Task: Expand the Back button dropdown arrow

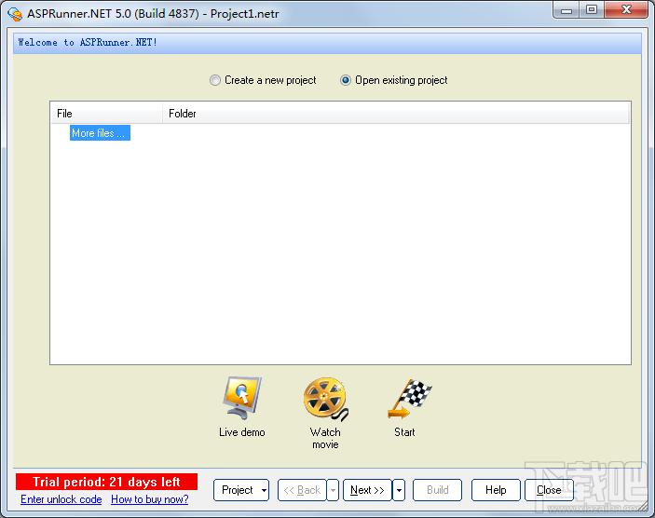Action: pyautogui.click(x=333, y=490)
